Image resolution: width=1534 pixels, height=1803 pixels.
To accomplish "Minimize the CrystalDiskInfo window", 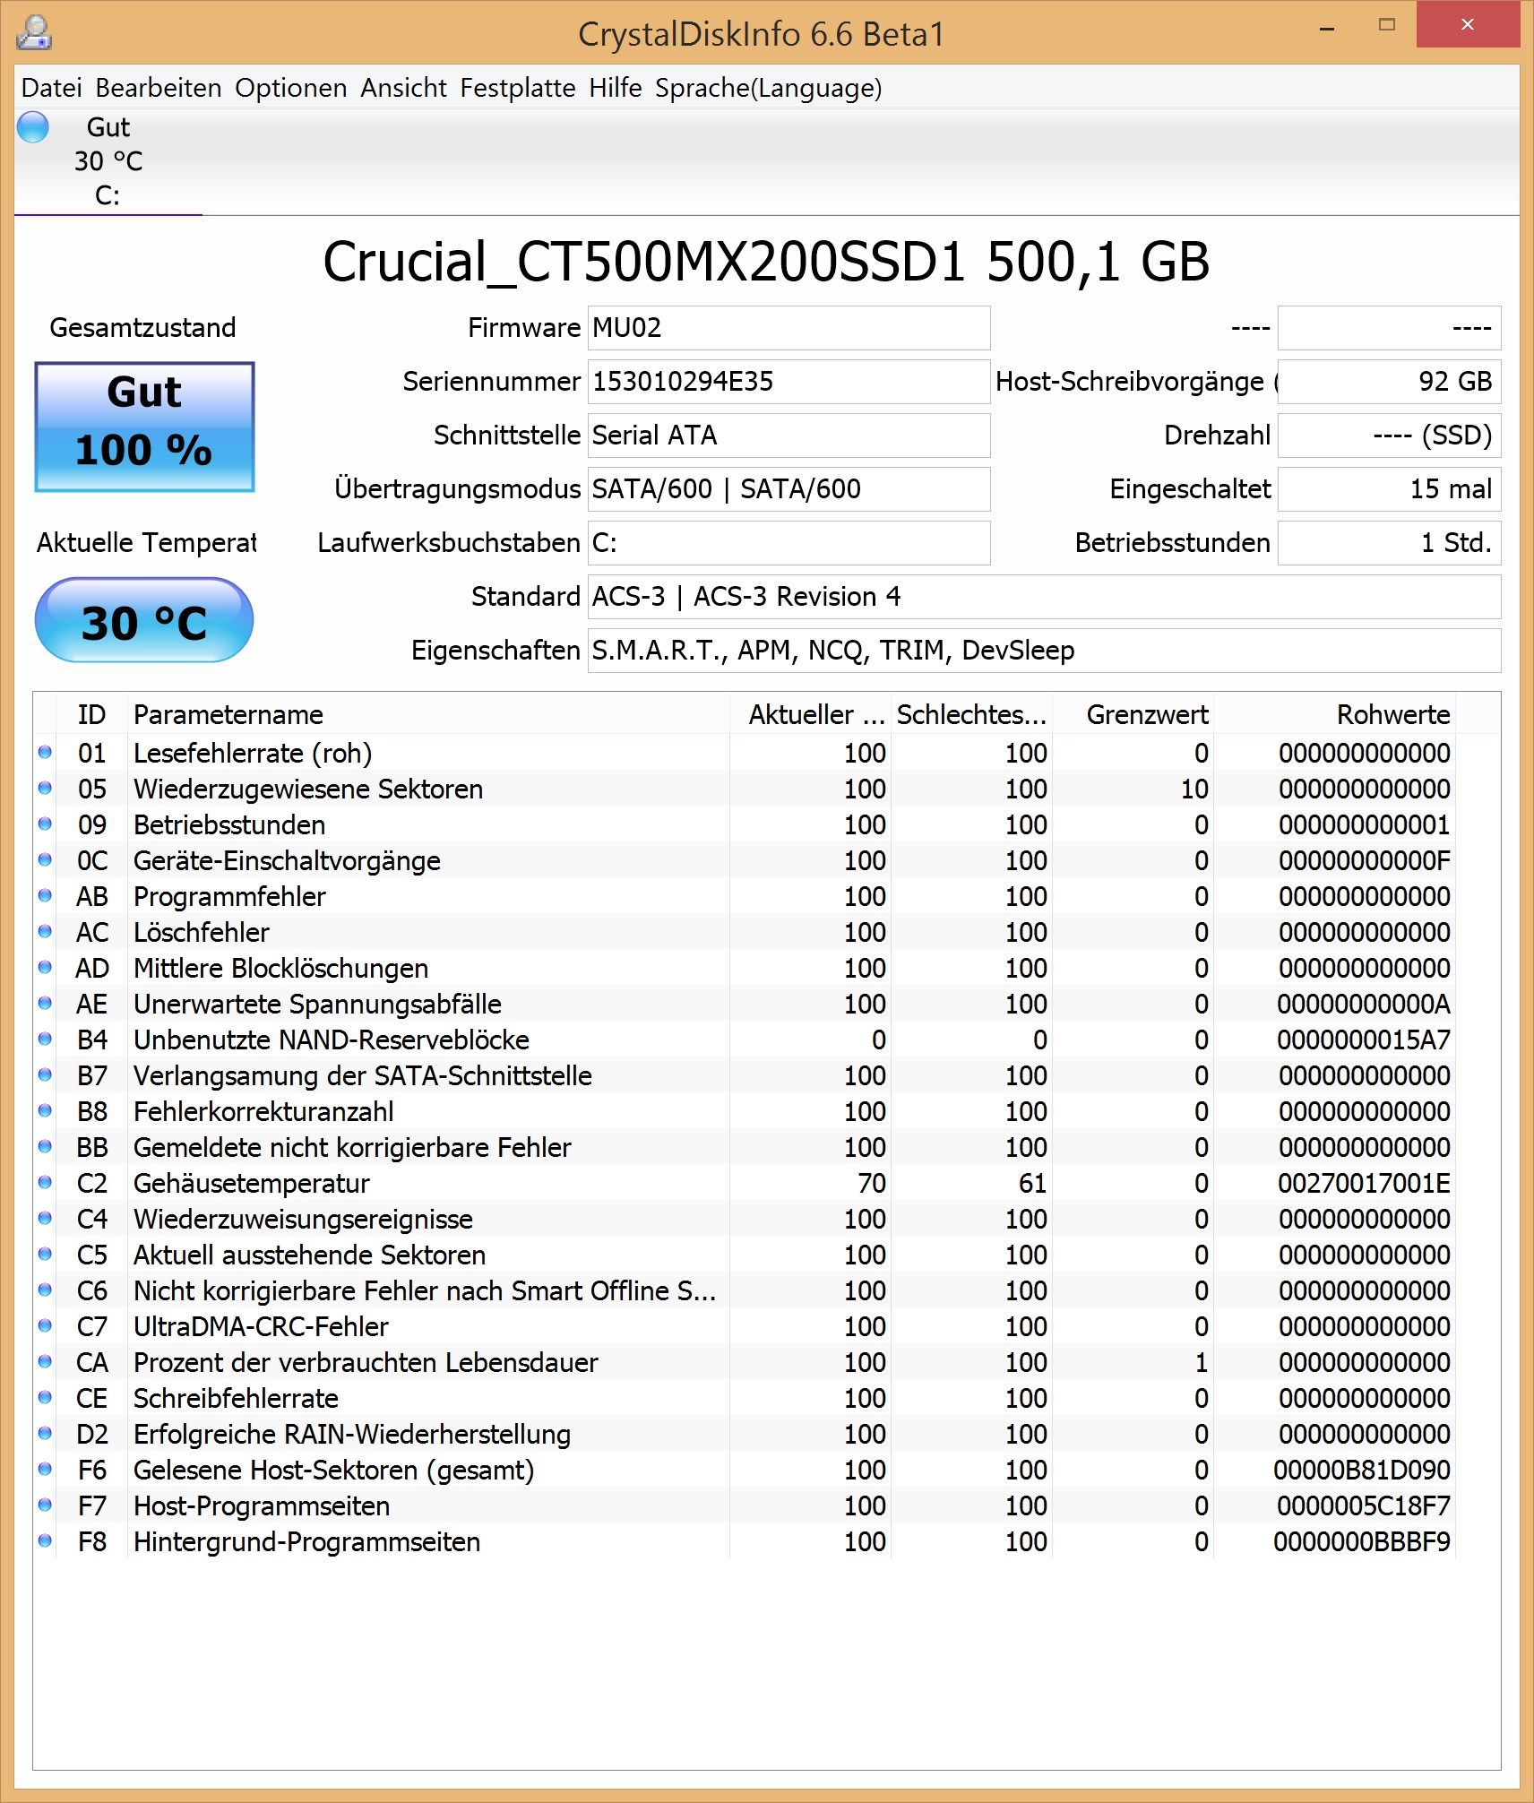I will [x=1327, y=27].
